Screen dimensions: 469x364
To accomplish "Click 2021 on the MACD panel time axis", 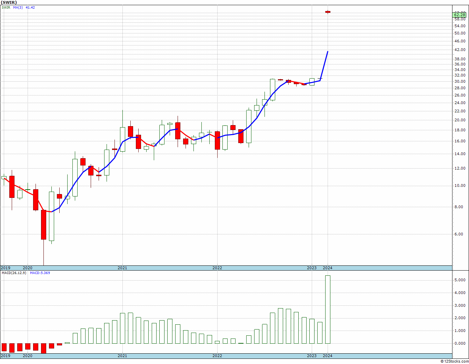I will tap(122, 356).
